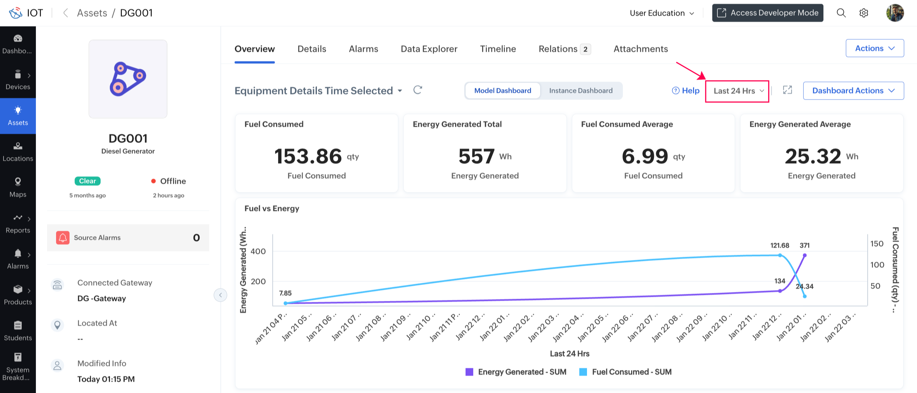This screenshot has width=917, height=393.
Task: Click the Help link
Action: (686, 91)
